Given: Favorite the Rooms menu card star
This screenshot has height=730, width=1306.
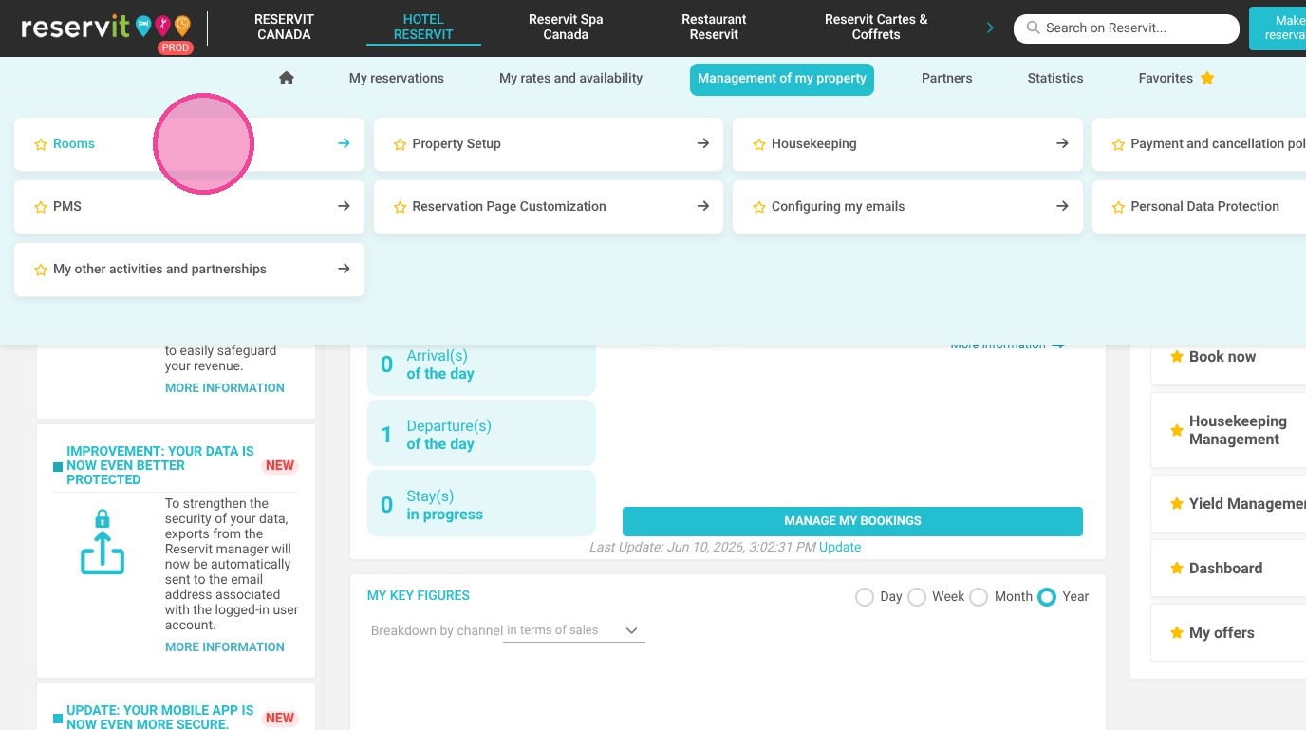Looking at the screenshot, I should 41,144.
